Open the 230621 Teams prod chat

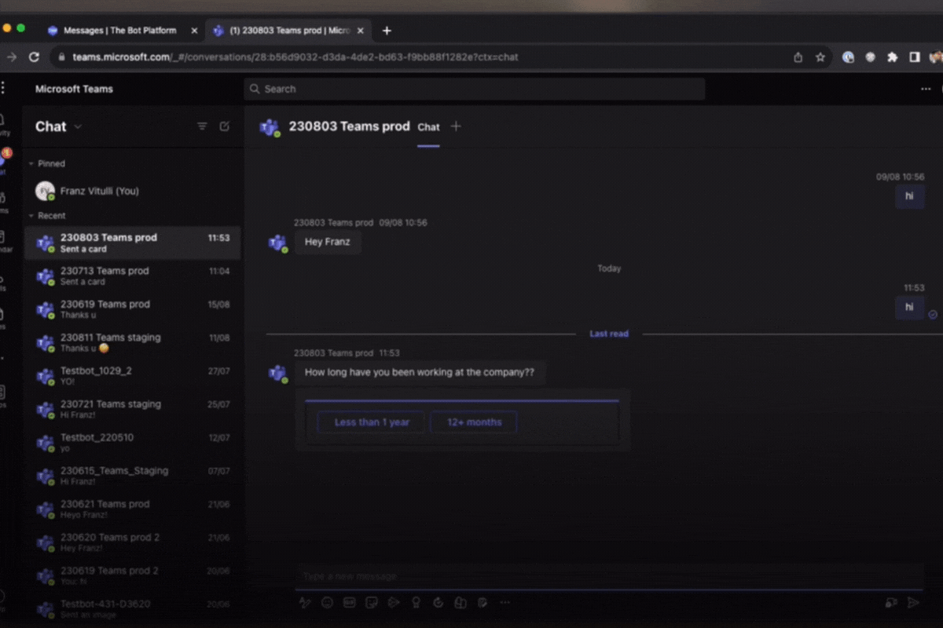tap(132, 509)
